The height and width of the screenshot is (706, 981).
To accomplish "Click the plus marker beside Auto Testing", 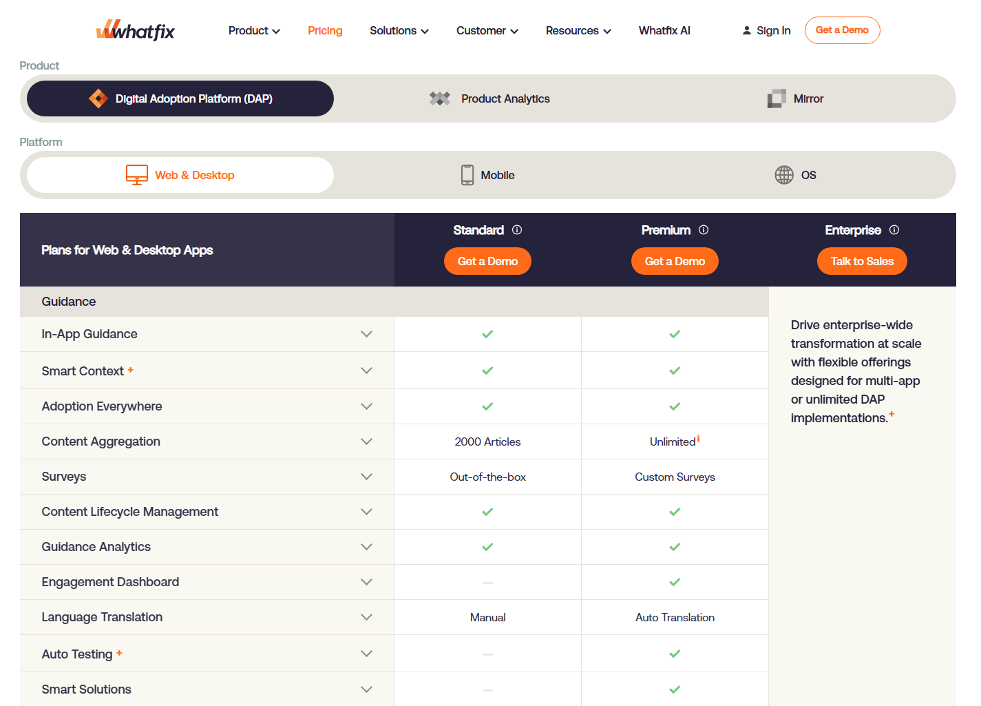I will pos(119,653).
